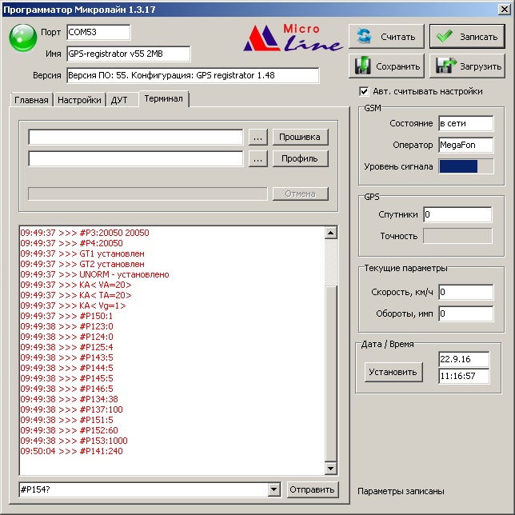This screenshot has width=515, height=515.
Task: Browse for profile file with second ellipsis button
Action: point(257,158)
